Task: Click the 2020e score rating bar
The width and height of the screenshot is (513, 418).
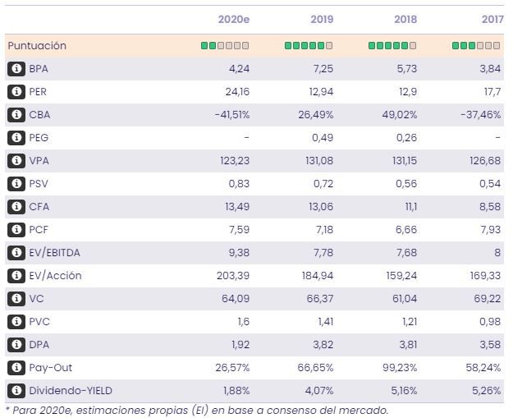Action: [225, 46]
